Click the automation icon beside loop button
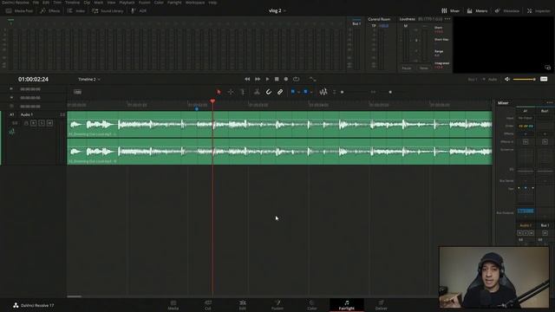The image size is (555, 312). coord(312,79)
